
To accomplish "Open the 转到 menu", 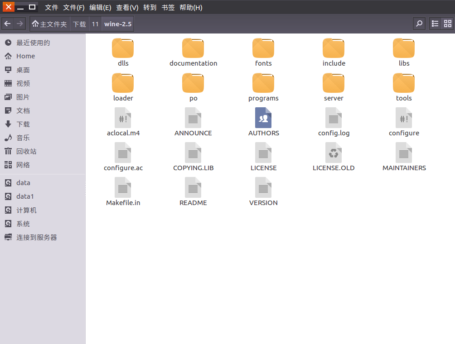I will pos(150,8).
